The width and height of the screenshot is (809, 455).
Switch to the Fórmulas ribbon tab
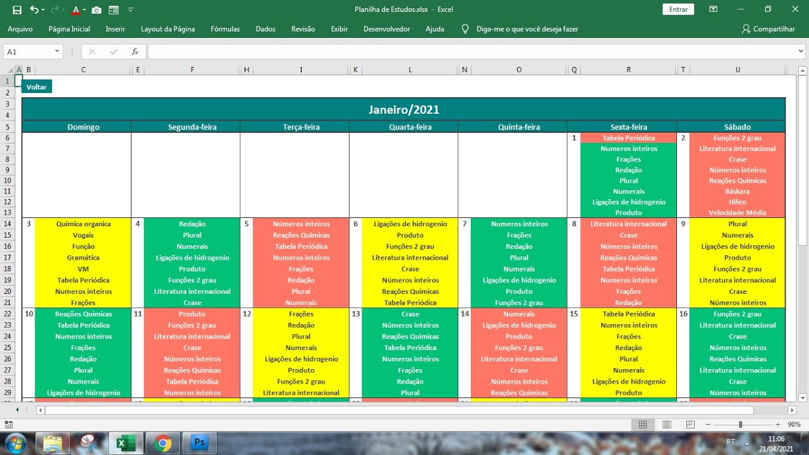[225, 28]
